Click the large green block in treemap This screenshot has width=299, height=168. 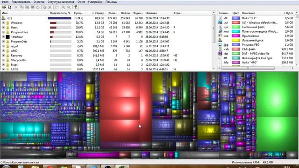coord(277,94)
